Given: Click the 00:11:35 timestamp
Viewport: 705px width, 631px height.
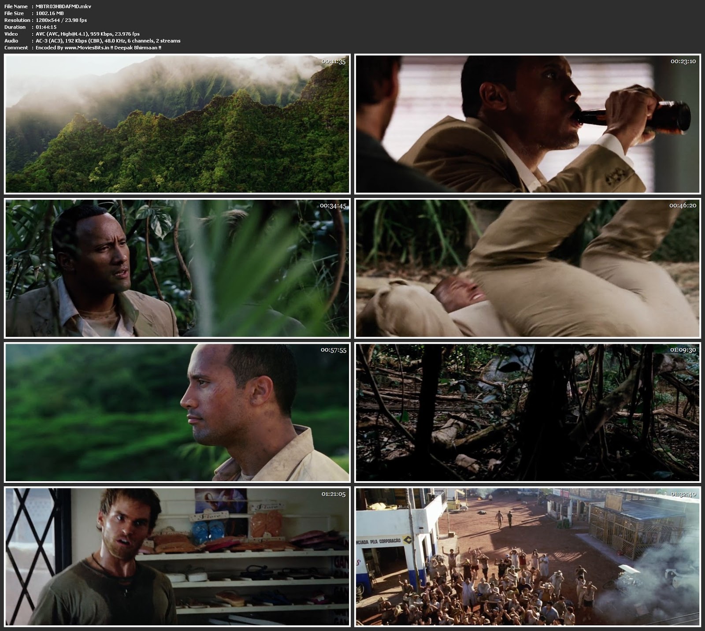Looking at the screenshot, I should (334, 62).
